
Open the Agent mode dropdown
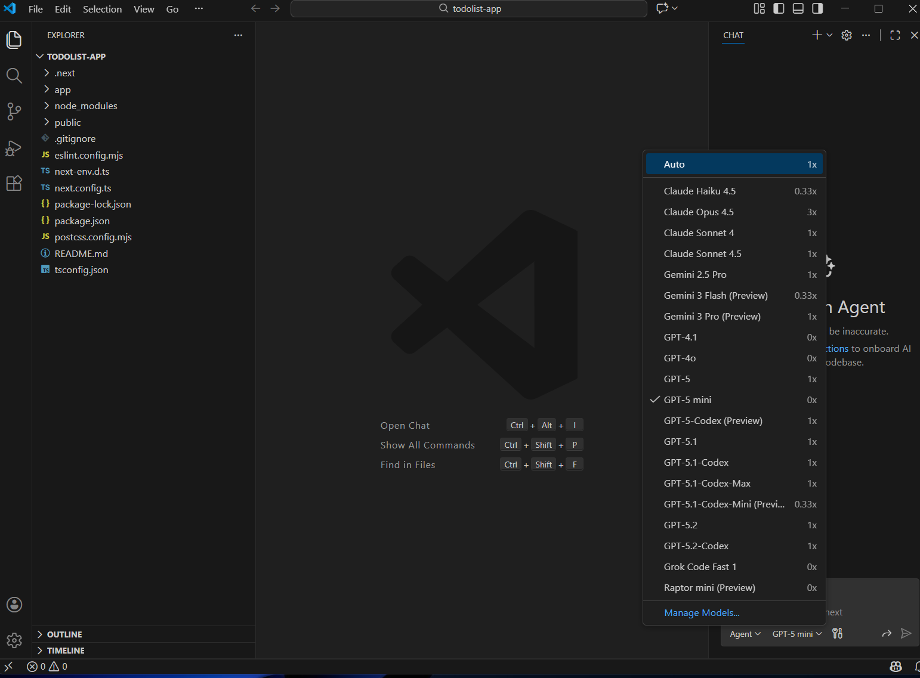pyautogui.click(x=745, y=634)
